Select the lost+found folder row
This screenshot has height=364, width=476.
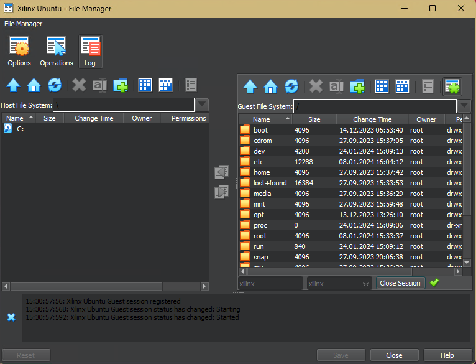[x=350, y=183]
